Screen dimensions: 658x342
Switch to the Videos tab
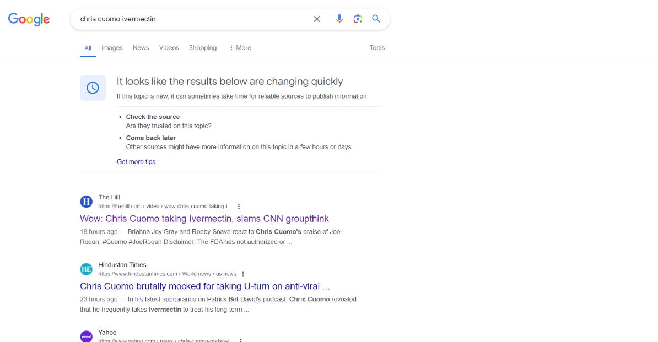coord(169,48)
